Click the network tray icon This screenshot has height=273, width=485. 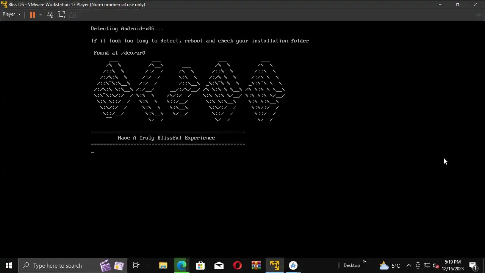point(427,265)
